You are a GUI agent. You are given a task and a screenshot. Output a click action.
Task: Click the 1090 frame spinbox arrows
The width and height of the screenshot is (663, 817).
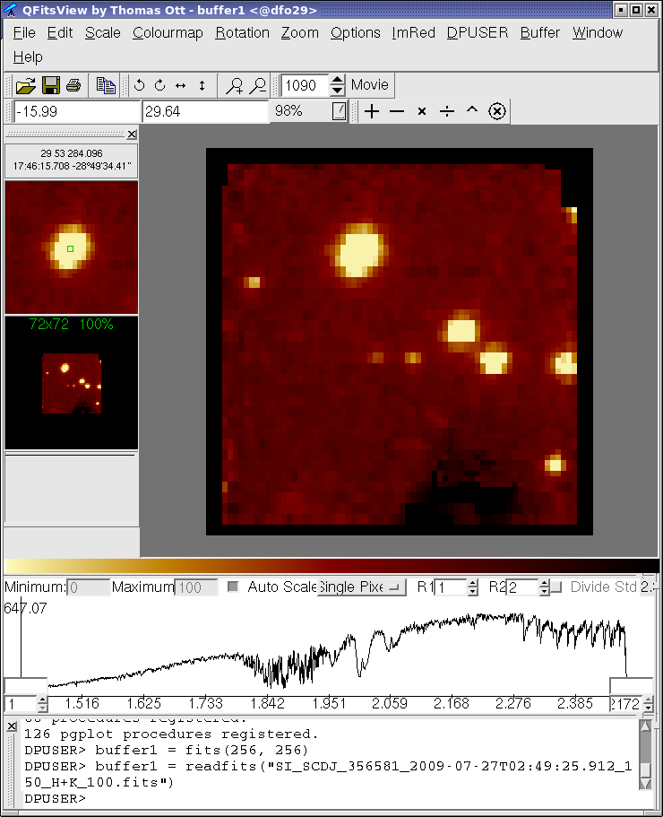point(337,85)
